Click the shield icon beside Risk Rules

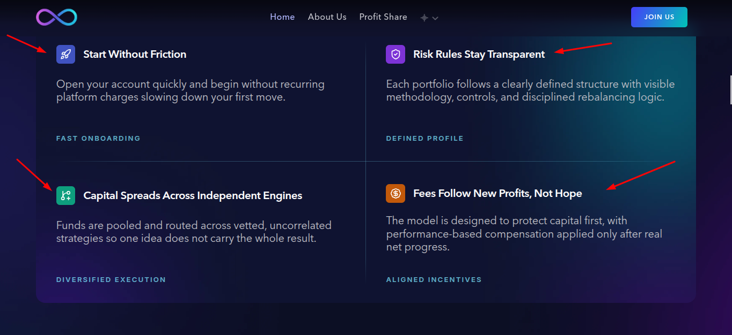pyautogui.click(x=396, y=54)
